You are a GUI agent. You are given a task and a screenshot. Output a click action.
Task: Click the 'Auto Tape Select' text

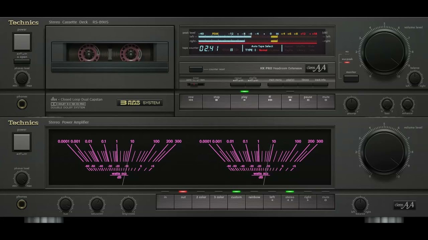click(x=262, y=46)
